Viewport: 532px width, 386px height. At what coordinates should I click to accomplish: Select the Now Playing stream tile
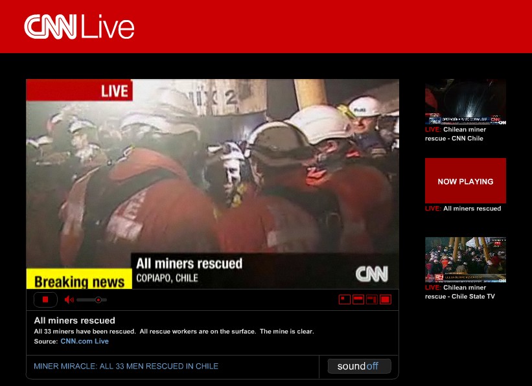[x=465, y=181]
